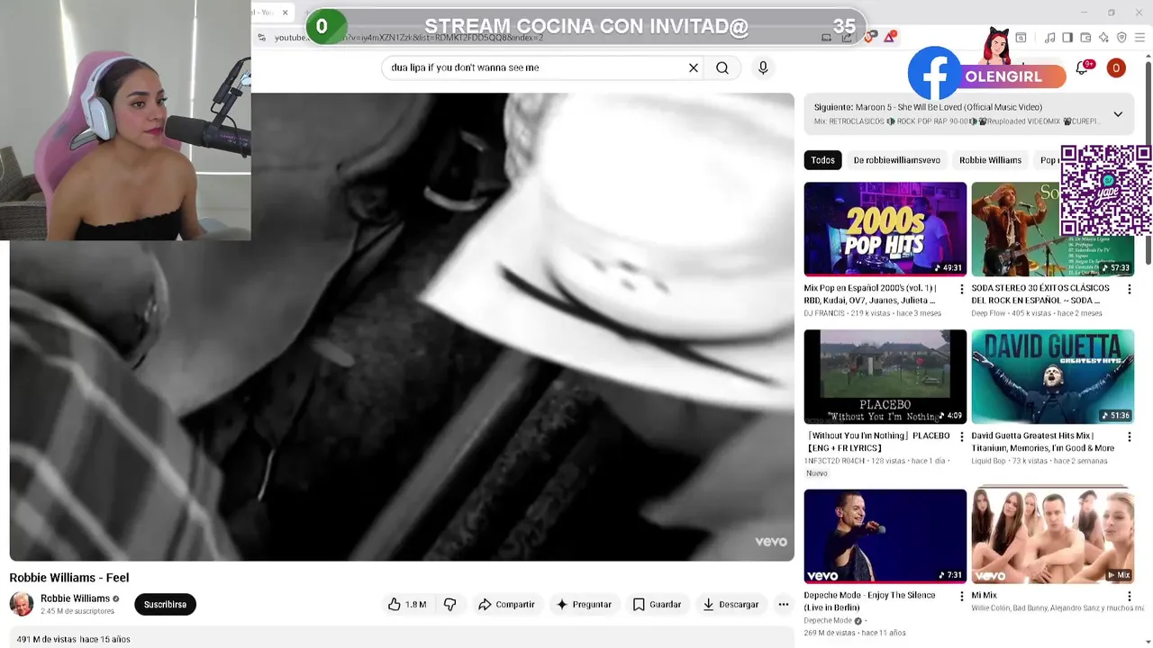
Task: Open the Placebo Without You I'm Nothing thumbnail
Action: (885, 376)
